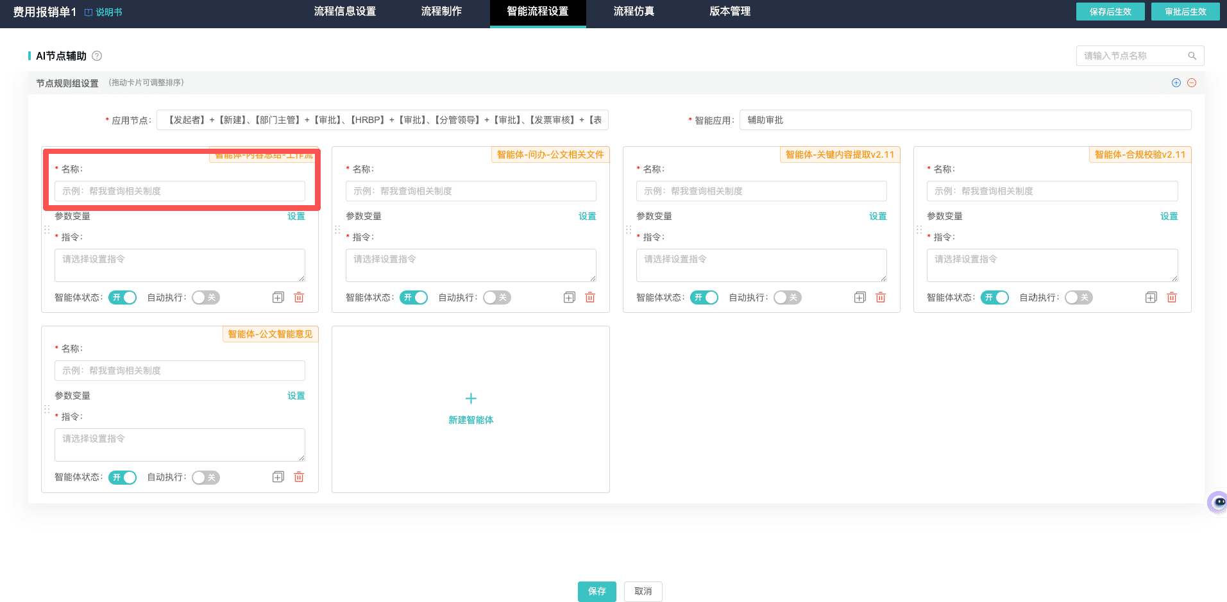1227x602 pixels.
Task: Toggle 自动执行 in 关键内容提取v2.11 card
Action: (x=788, y=297)
